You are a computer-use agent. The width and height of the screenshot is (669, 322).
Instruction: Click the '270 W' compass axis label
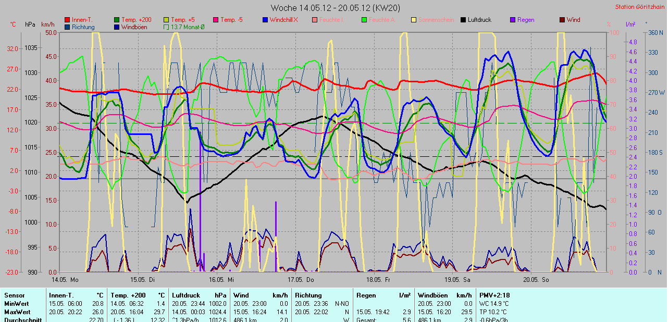pos(655,92)
